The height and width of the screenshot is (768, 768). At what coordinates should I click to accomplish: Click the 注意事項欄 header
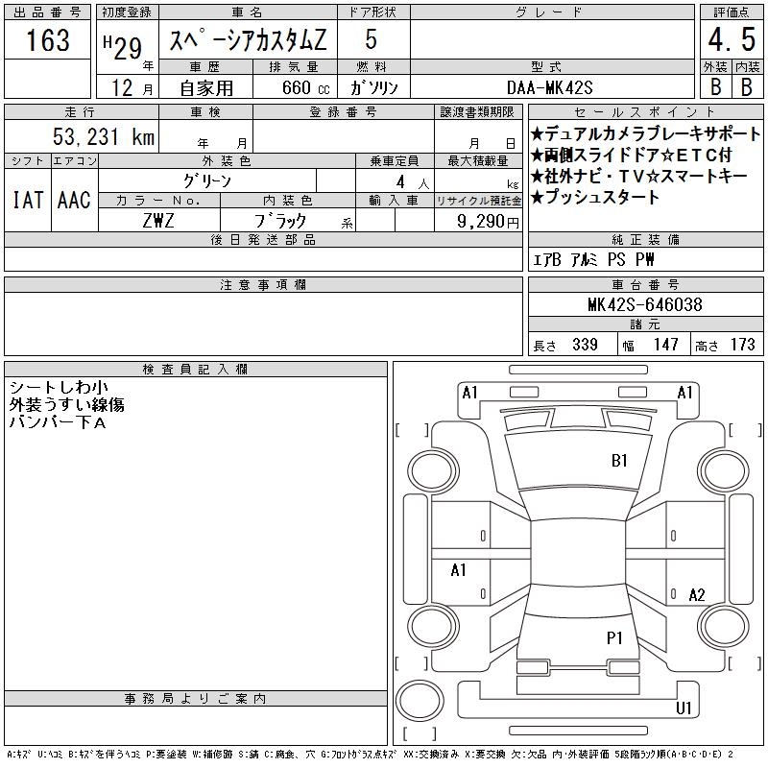[263, 285]
